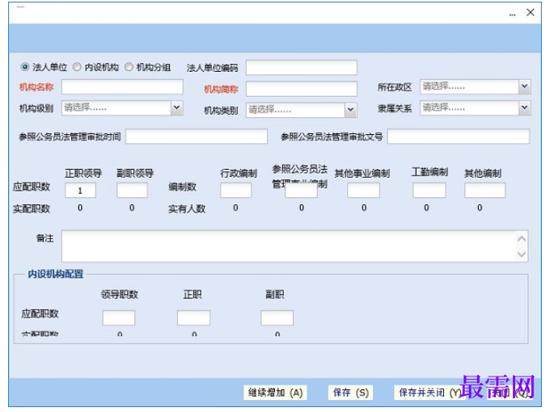Click the 保存 (S) button

point(350,393)
